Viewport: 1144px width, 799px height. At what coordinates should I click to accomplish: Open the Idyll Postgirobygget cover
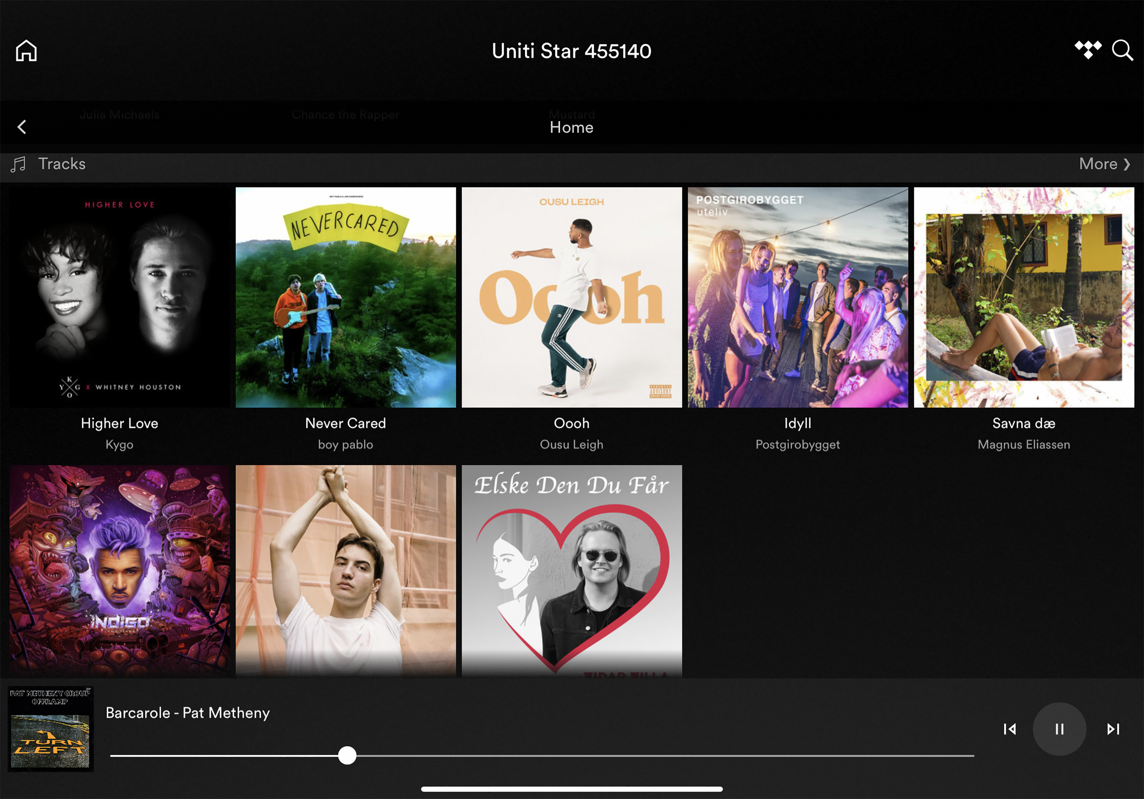[x=798, y=297]
